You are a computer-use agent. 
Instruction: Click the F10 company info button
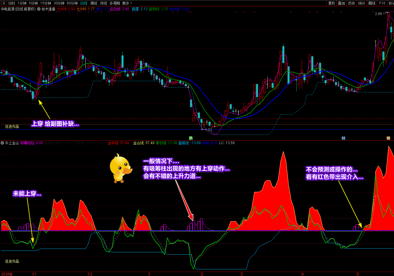click(x=382, y=3)
